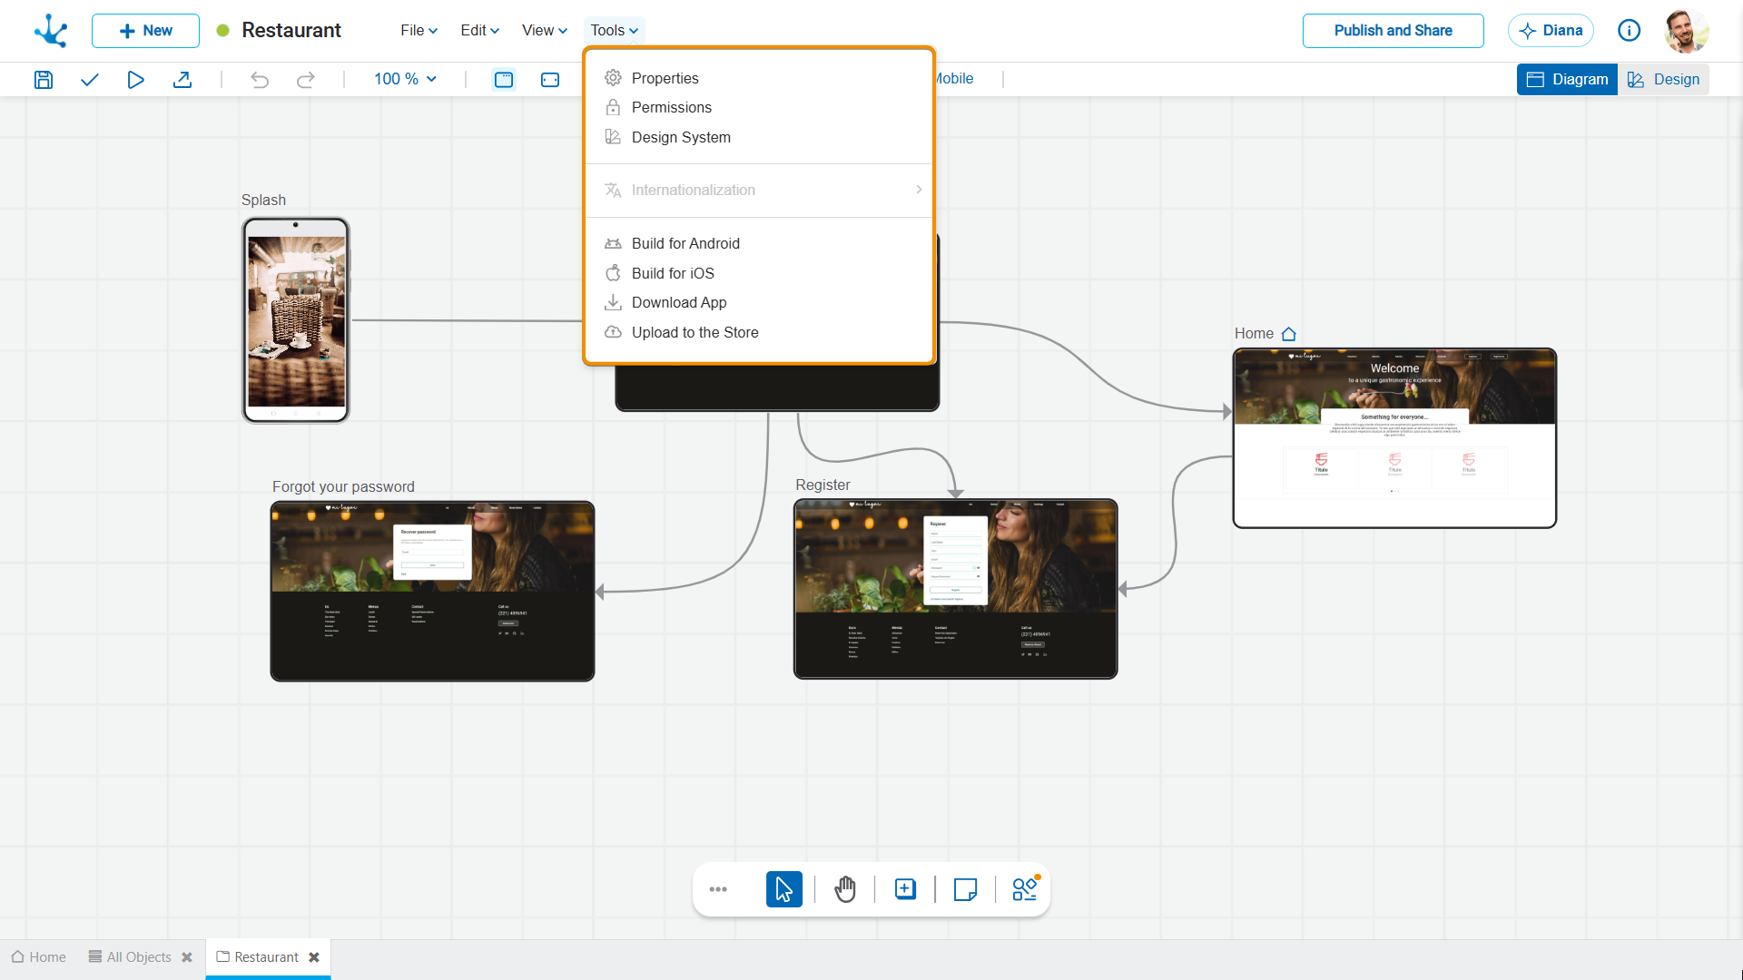
Task: Click Publish and Share button
Action: coord(1393,31)
